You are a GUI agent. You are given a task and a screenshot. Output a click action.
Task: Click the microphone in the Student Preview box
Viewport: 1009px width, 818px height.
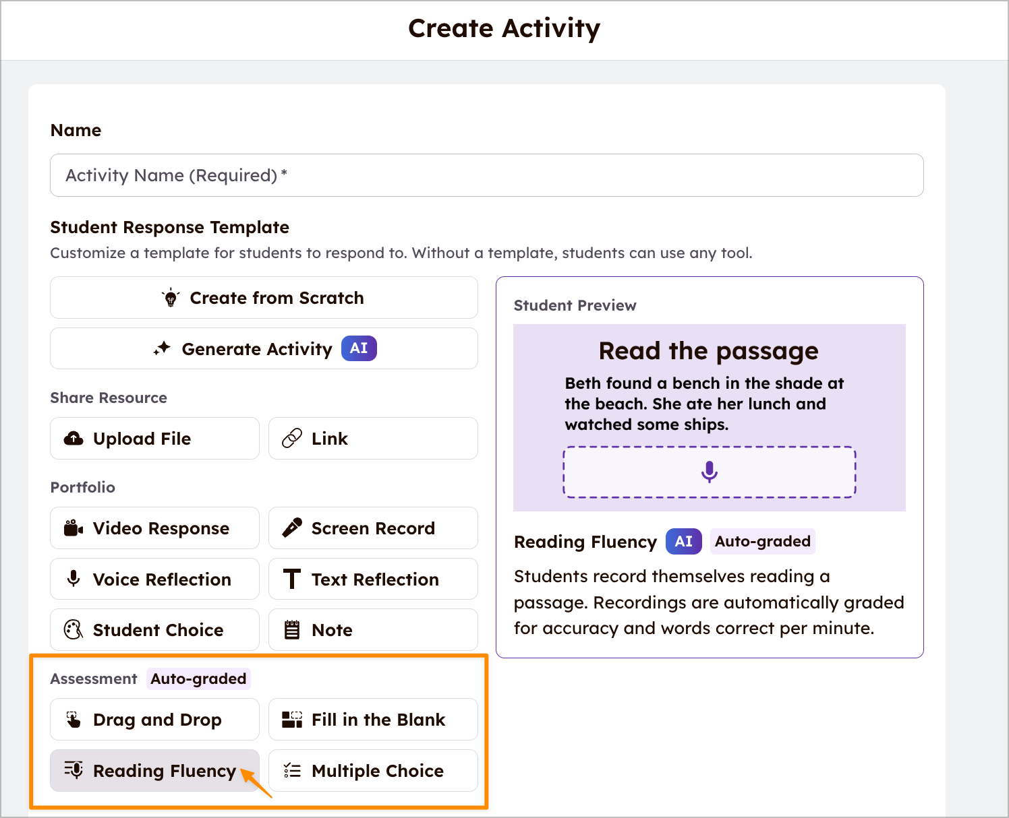[x=709, y=472]
